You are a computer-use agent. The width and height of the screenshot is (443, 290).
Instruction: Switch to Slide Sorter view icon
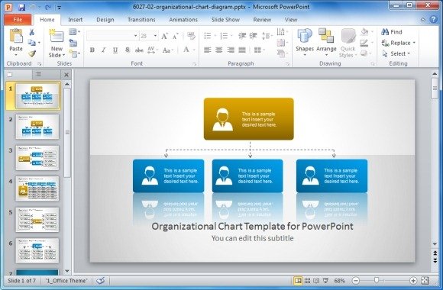(x=307, y=280)
